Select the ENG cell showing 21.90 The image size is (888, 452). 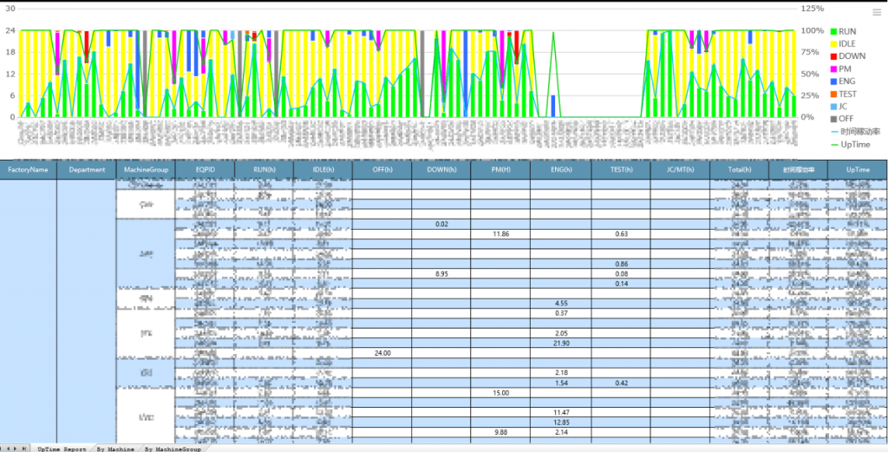(561, 344)
